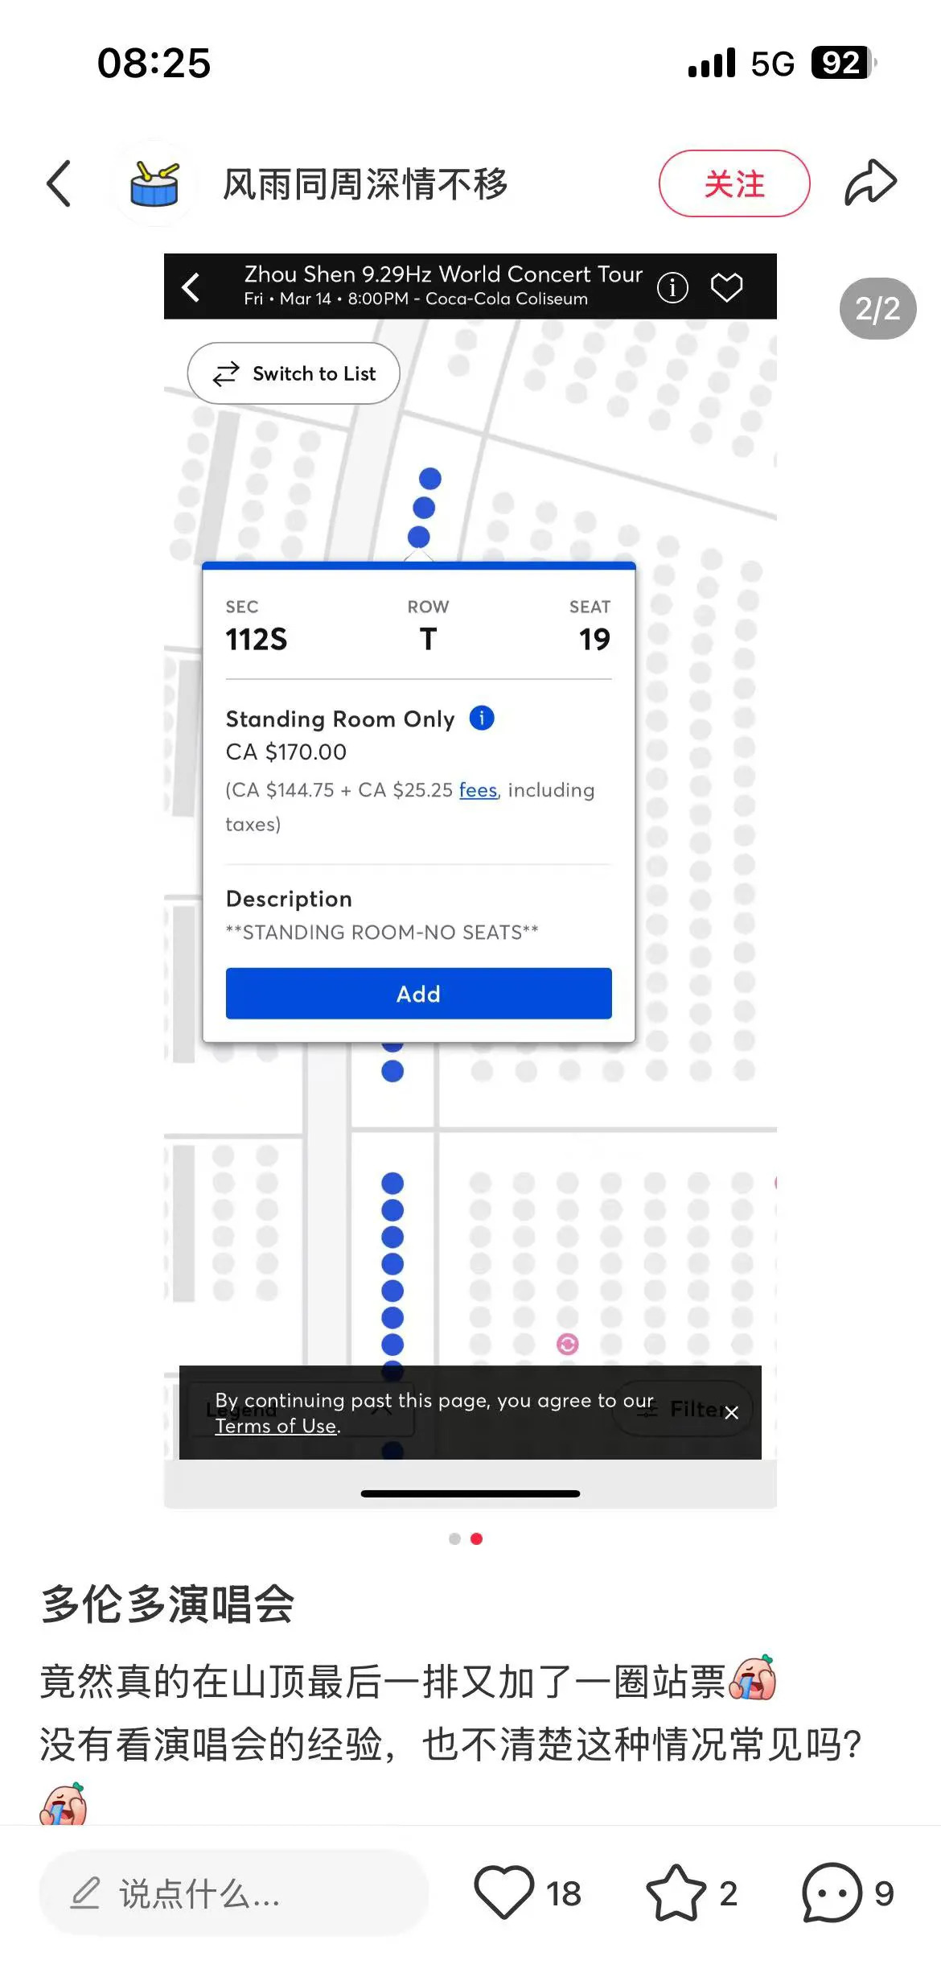Select the pink resale seat marker
The width and height of the screenshot is (941, 1973).
tap(568, 1344)
